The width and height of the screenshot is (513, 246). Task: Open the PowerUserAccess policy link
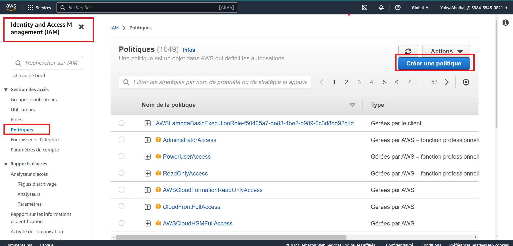(187, 157)
